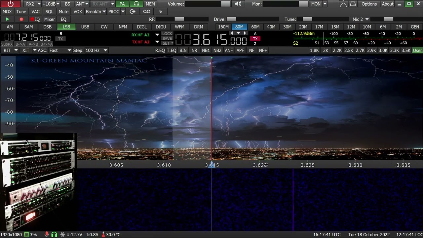Viewport: 423px width, 238px height.
Task: Click the LOCK button beside frequency
Action: tap(167, 34)
